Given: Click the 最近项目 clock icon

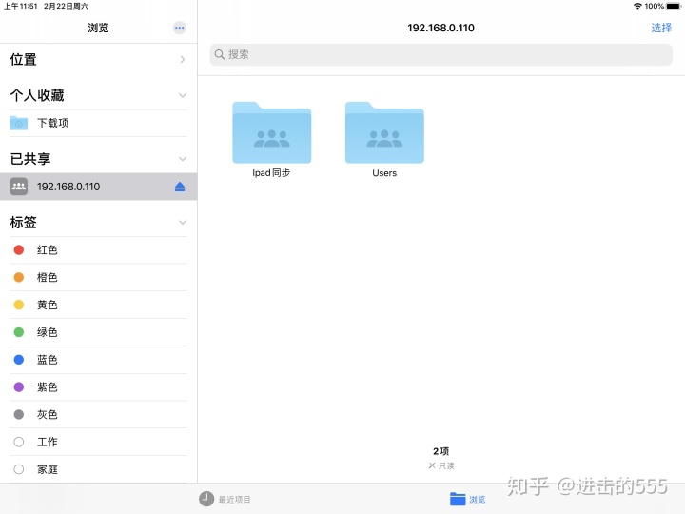Looking at the screenshot, I should tap(206, 499).
